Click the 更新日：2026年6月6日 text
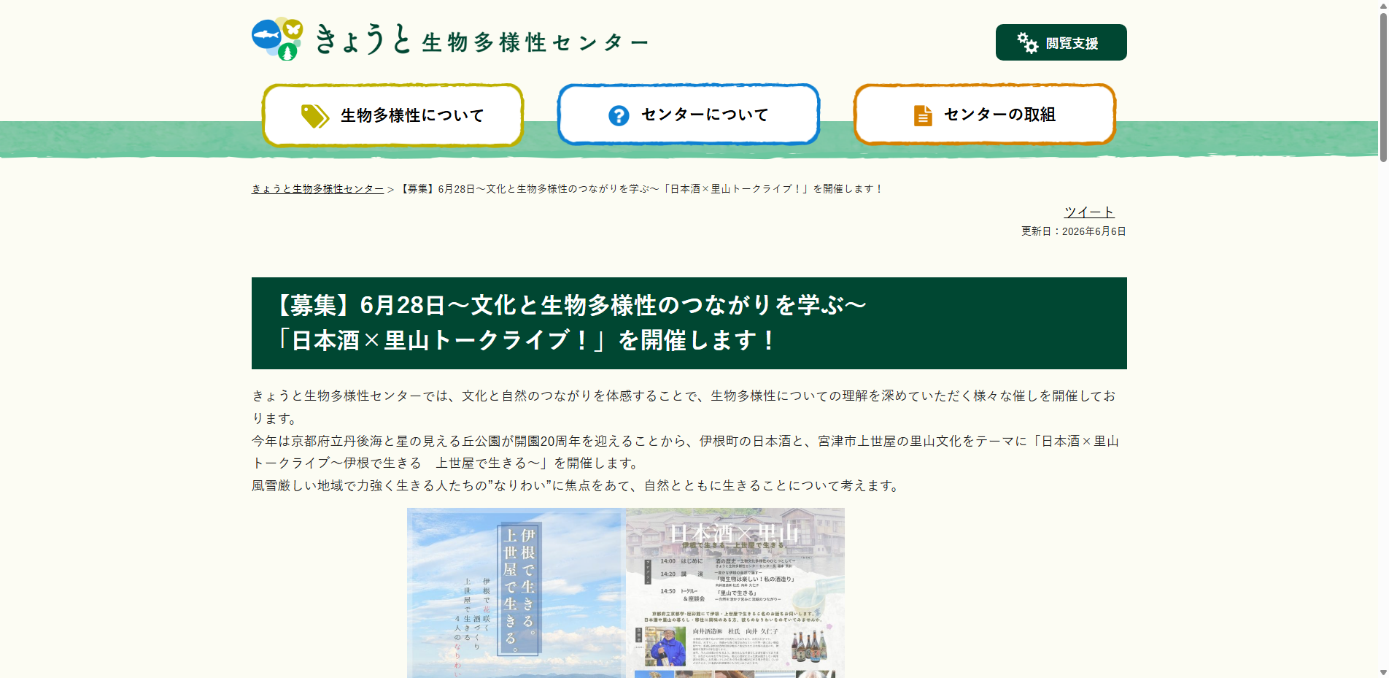Screen dimensions: 1389x678 click(x=1074, y=231)
